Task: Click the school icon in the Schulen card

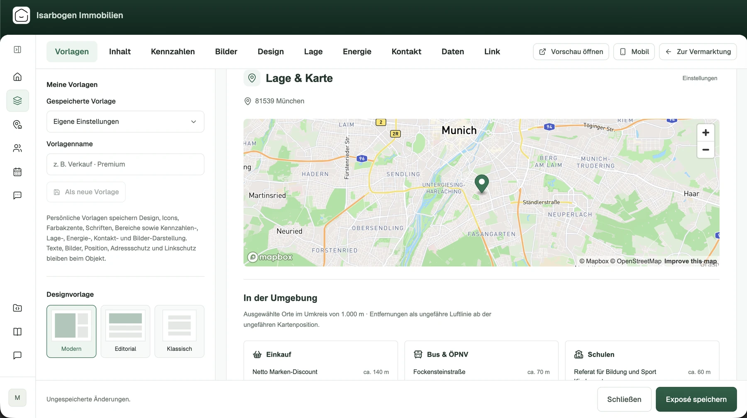Action: coord(579,355)
